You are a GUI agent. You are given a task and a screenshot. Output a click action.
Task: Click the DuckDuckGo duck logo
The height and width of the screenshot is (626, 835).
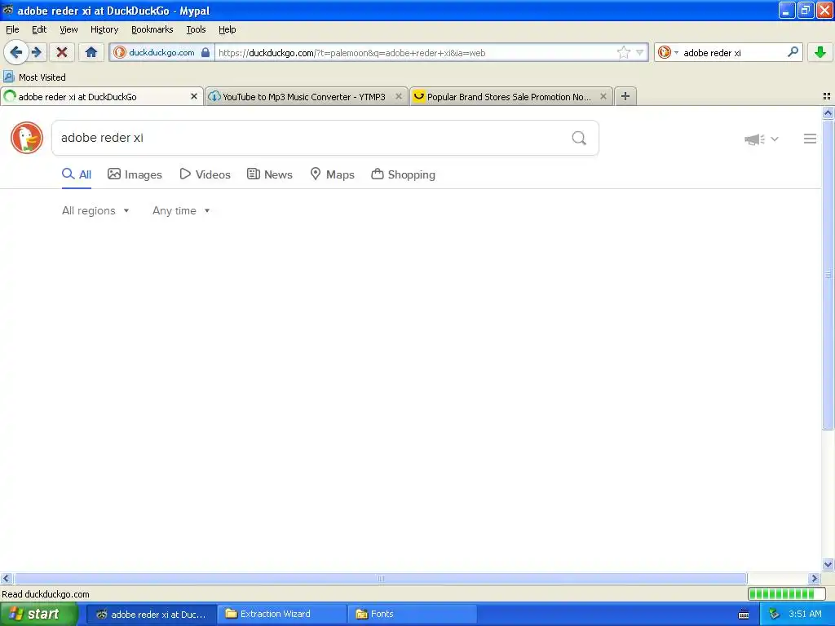(x=27, y=138)
